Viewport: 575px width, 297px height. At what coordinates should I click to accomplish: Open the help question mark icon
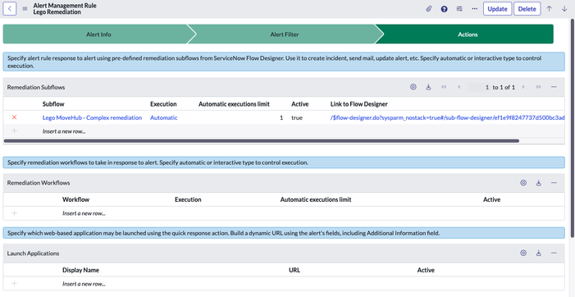point(444,9)
